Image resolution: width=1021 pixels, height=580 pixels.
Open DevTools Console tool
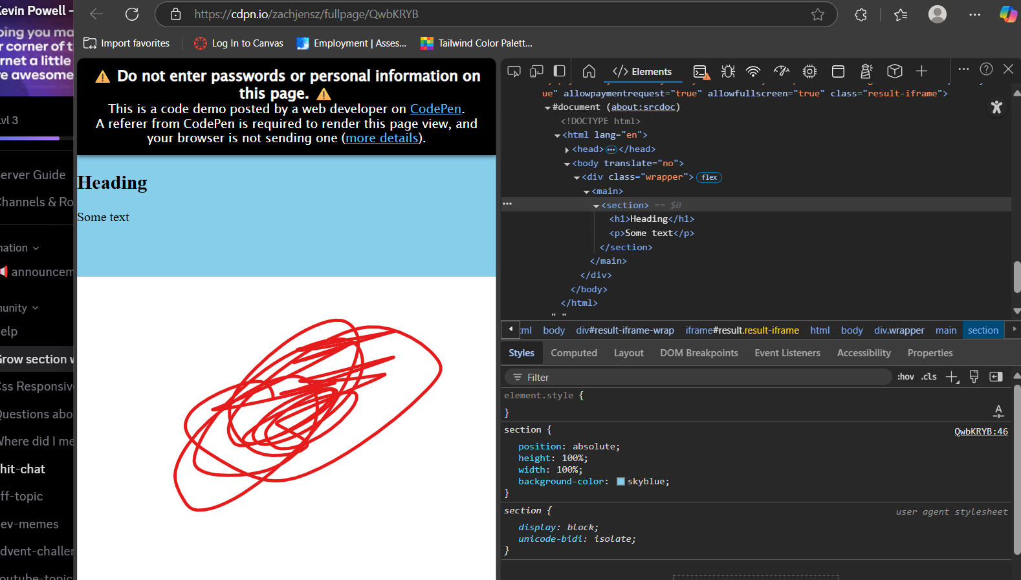coord(701,71)
